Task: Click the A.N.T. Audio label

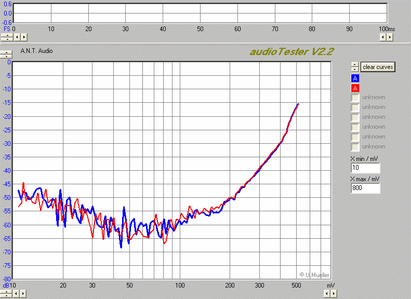Action: click(36, 51)
